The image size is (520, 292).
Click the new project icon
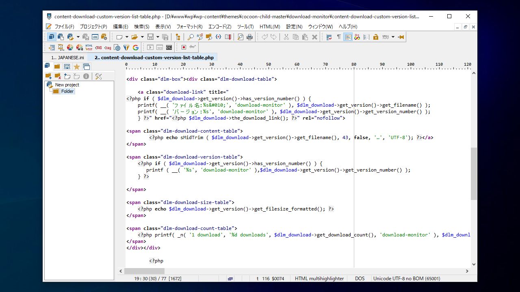point(61,37)
